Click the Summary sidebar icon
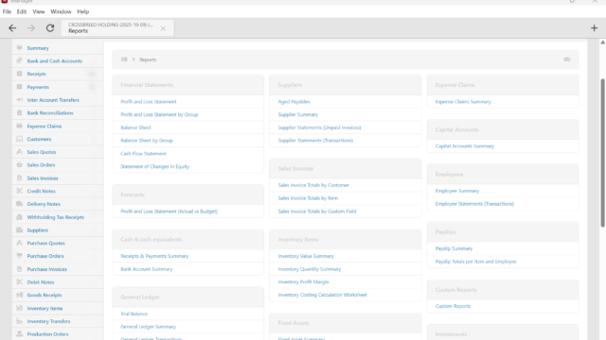The height and width of the screenshot is (340, 606). pyautogui.click(x=19, y=48)
